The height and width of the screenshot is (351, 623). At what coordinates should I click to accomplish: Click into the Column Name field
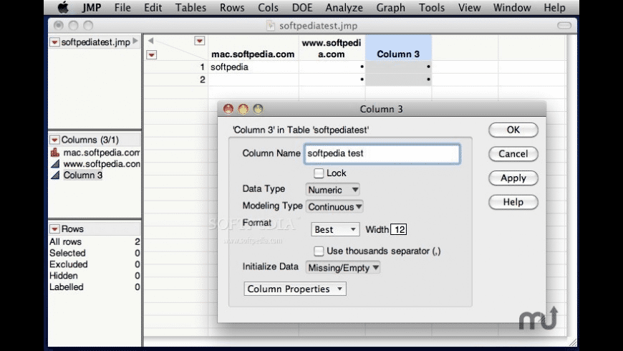coord(382,154)
